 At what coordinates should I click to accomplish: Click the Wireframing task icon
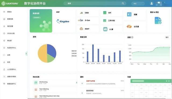[x=36, y=83]
